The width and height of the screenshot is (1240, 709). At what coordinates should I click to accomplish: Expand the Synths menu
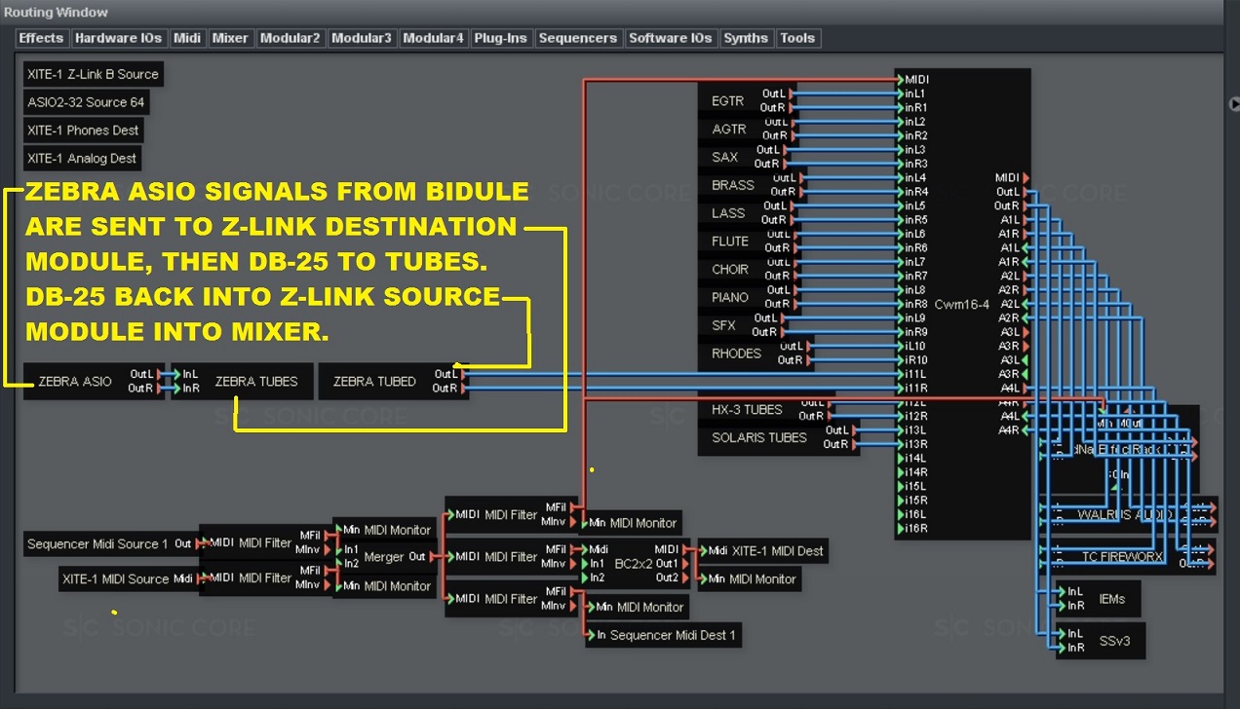pyautogui.click(x=746, y=38)
